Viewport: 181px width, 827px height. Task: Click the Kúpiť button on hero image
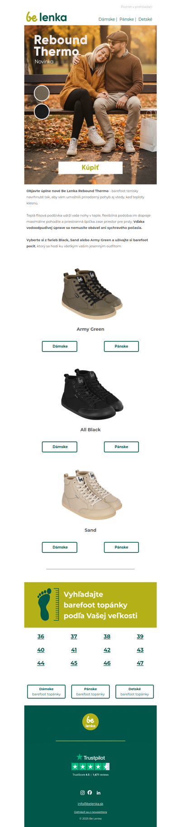click(90, 167)
